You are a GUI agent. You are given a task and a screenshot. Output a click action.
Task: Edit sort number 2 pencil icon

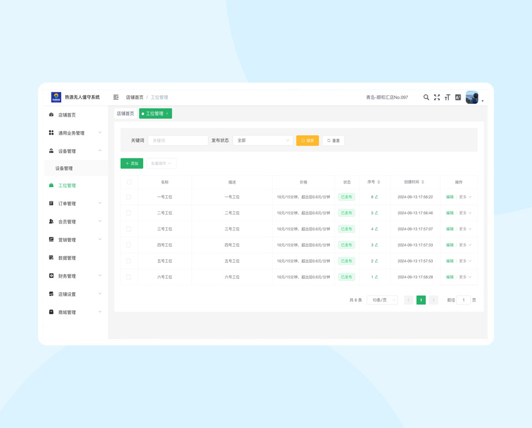point(377,261)
